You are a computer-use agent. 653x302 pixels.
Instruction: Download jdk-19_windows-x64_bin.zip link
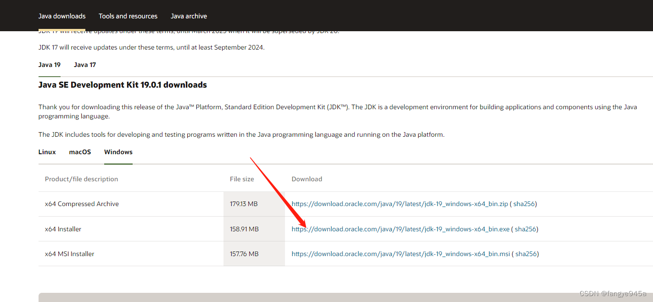400,204
